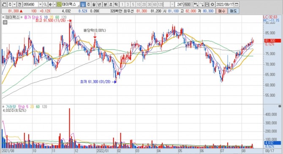Click the save chart floppy disk icon
Image resolution: width=283 pixels, height=154 pixels.
click(x=207, y=4)
